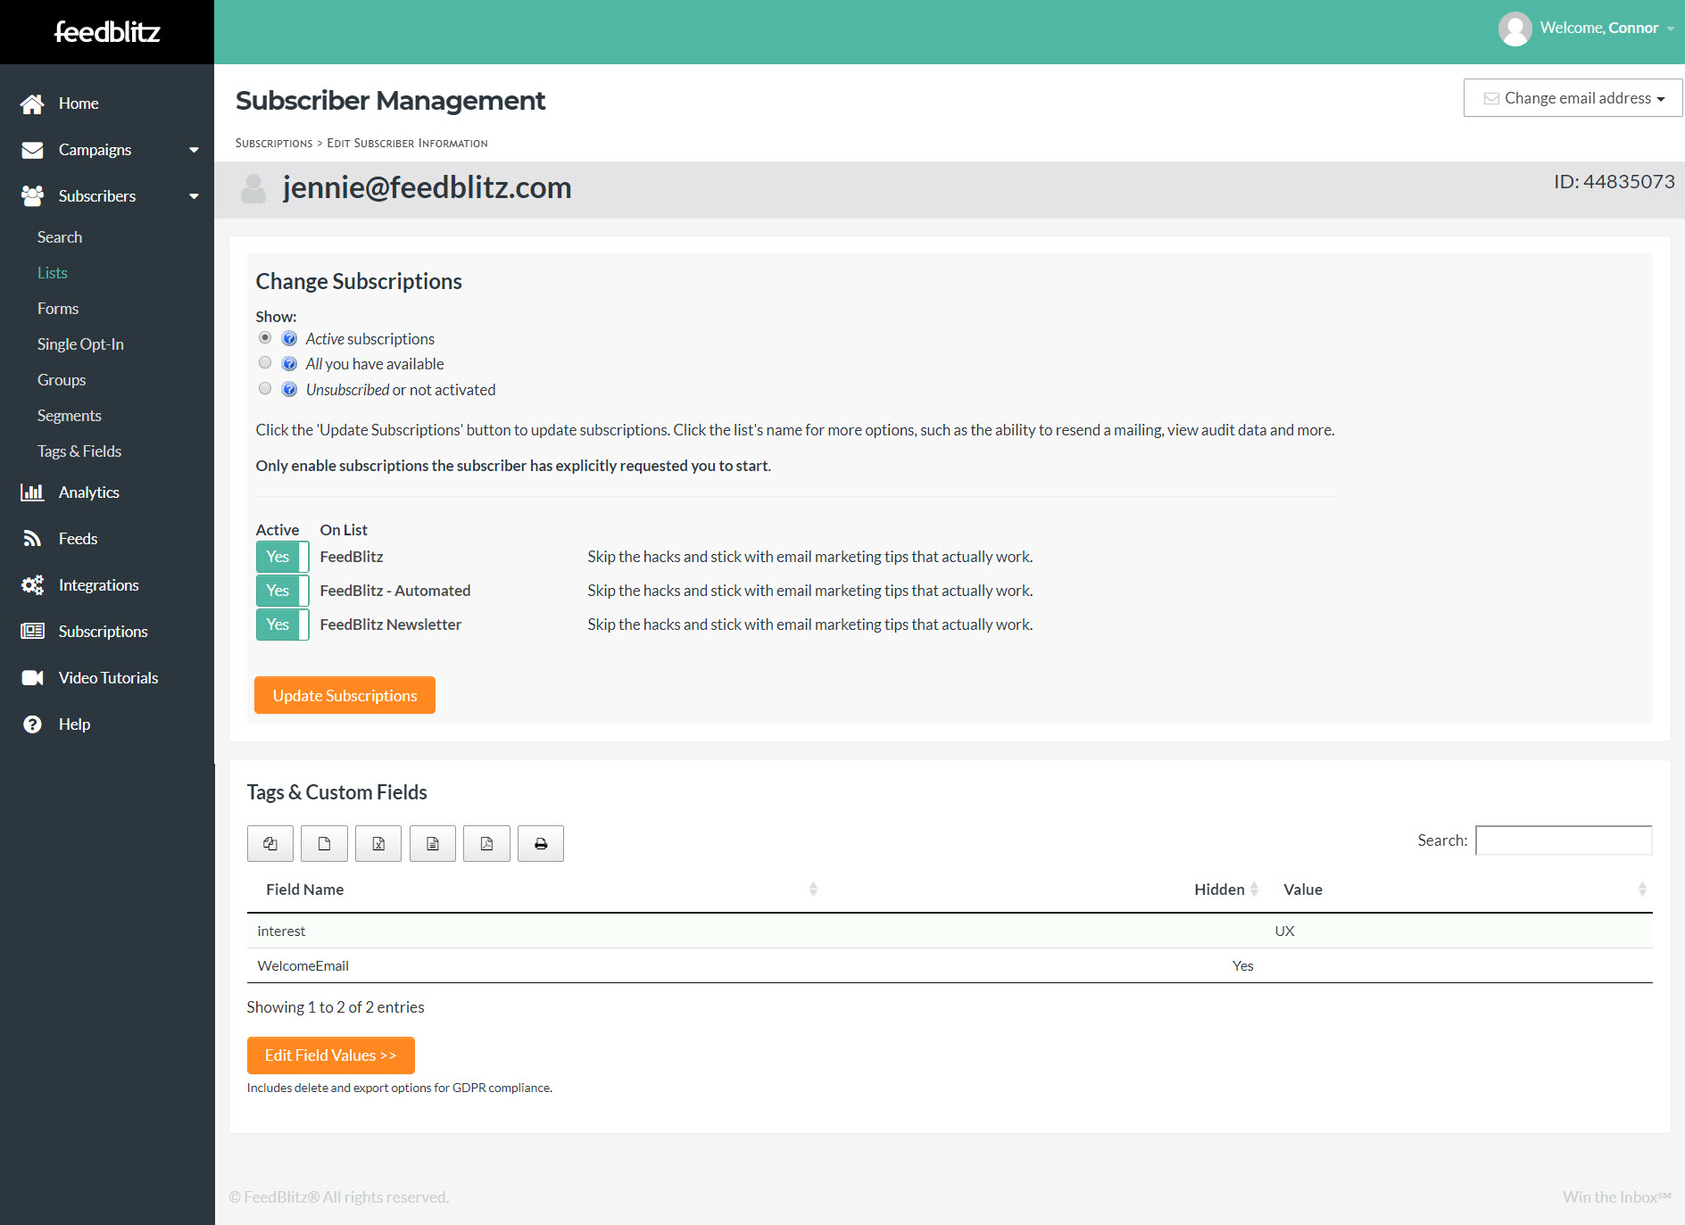Export fields to Excel file icon
Screen dimensions: 1685x1225
pos(378,843)
